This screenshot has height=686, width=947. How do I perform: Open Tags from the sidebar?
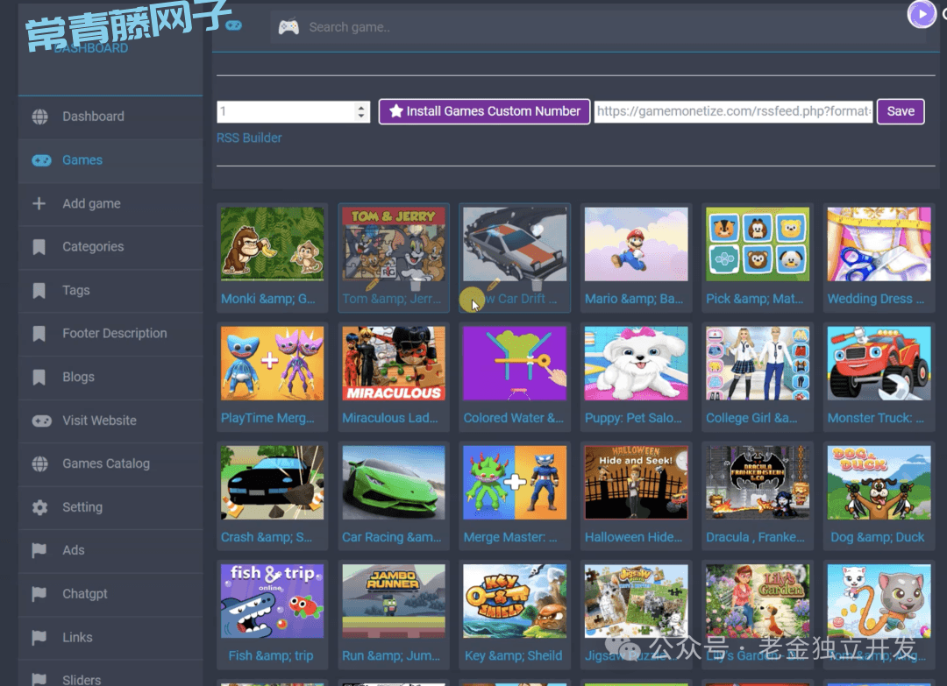110,290
